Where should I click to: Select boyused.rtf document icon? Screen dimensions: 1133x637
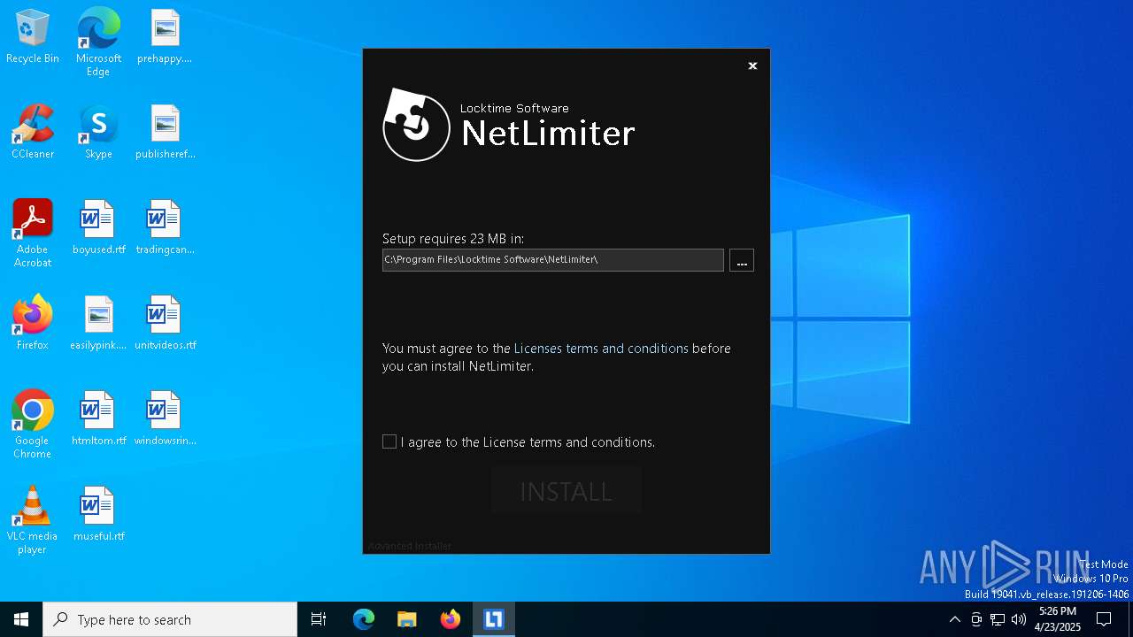pyautogui.click(x=98, y=228)
